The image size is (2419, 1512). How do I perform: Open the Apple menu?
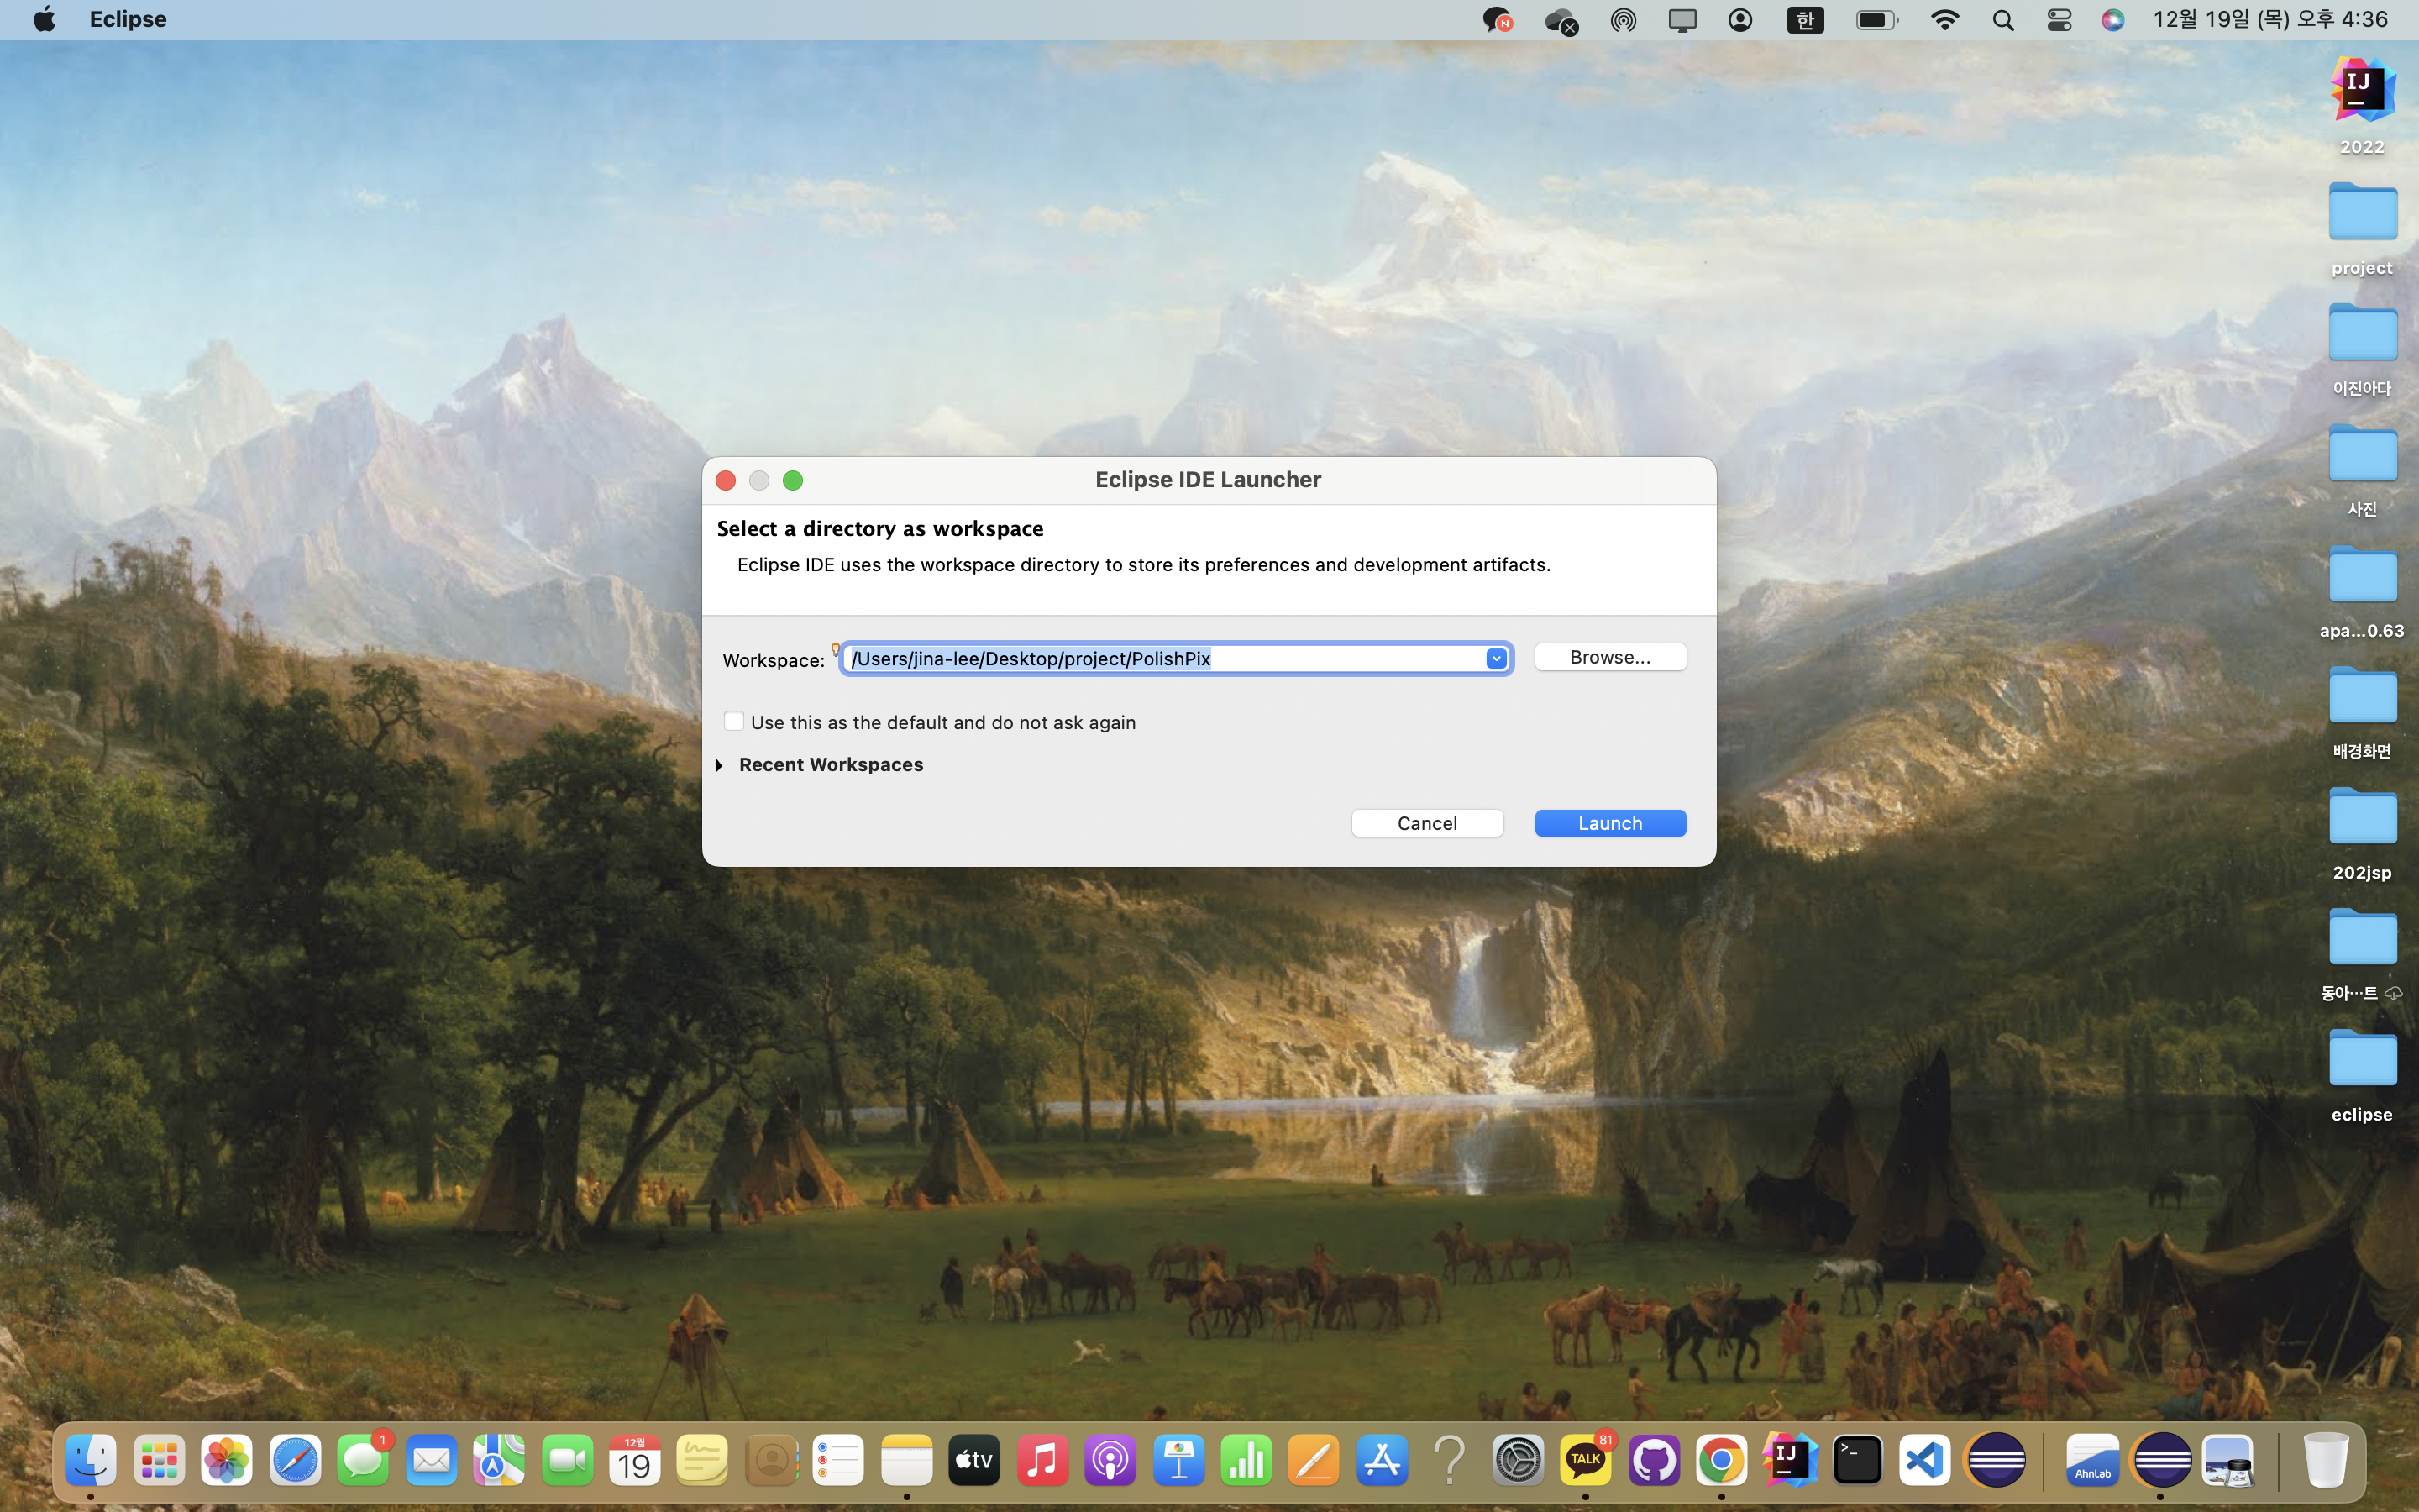44,19
